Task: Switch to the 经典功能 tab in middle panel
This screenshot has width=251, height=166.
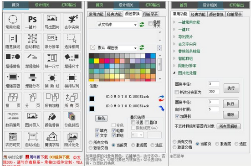Action: [x=114, y=14]
